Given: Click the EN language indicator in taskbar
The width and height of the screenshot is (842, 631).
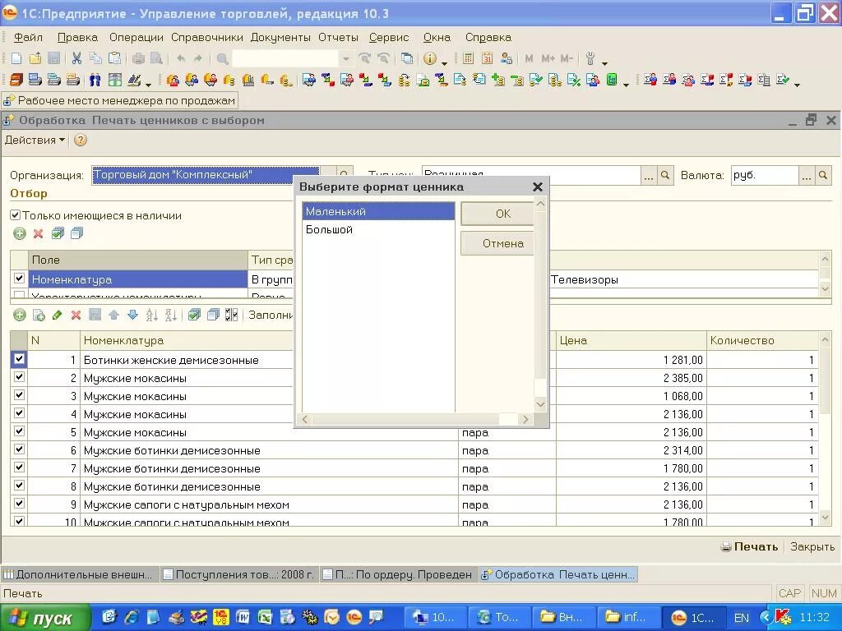Looking at the screenshot, I should pos(741,618).
